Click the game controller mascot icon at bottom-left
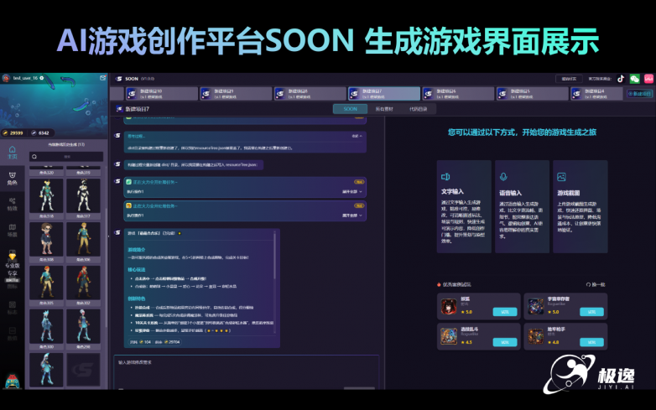The image size is (656, 410). tap(12, 381)
